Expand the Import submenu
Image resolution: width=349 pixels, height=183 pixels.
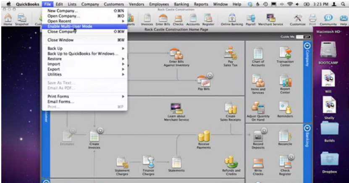pos(84,64)
